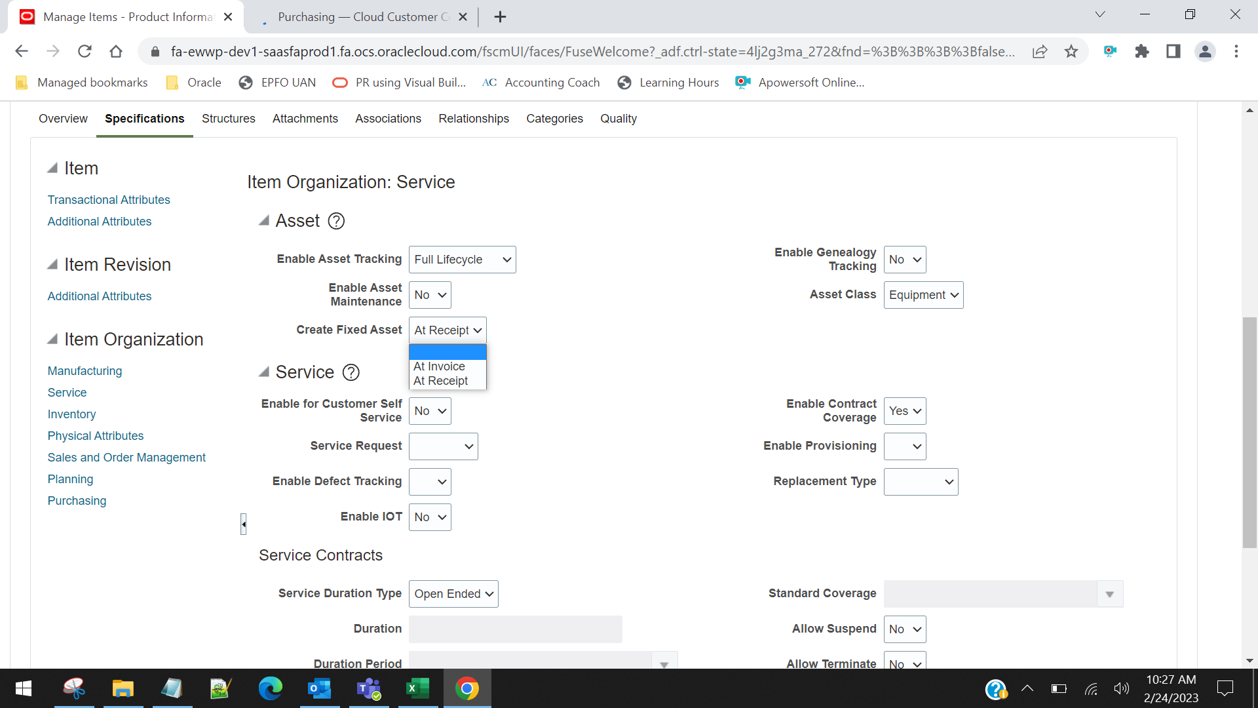This screenshot has height=708, width=1258.
Task: Switch to the Relationships tab
Action: 474,119
